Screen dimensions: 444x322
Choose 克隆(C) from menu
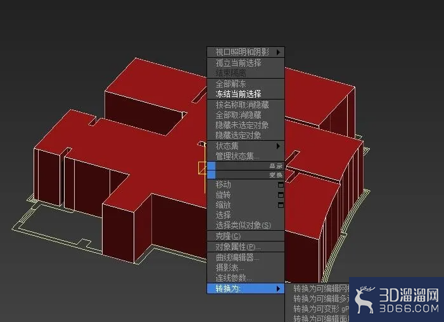(x=246, y=236)
